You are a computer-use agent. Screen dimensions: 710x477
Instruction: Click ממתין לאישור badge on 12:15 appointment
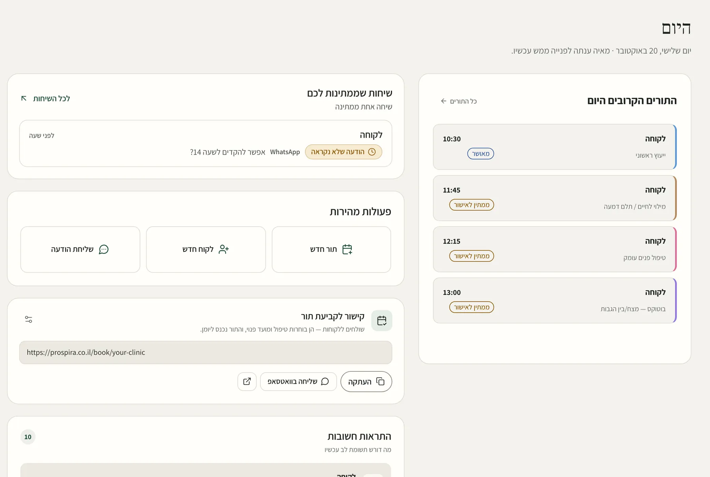[472, 256]
